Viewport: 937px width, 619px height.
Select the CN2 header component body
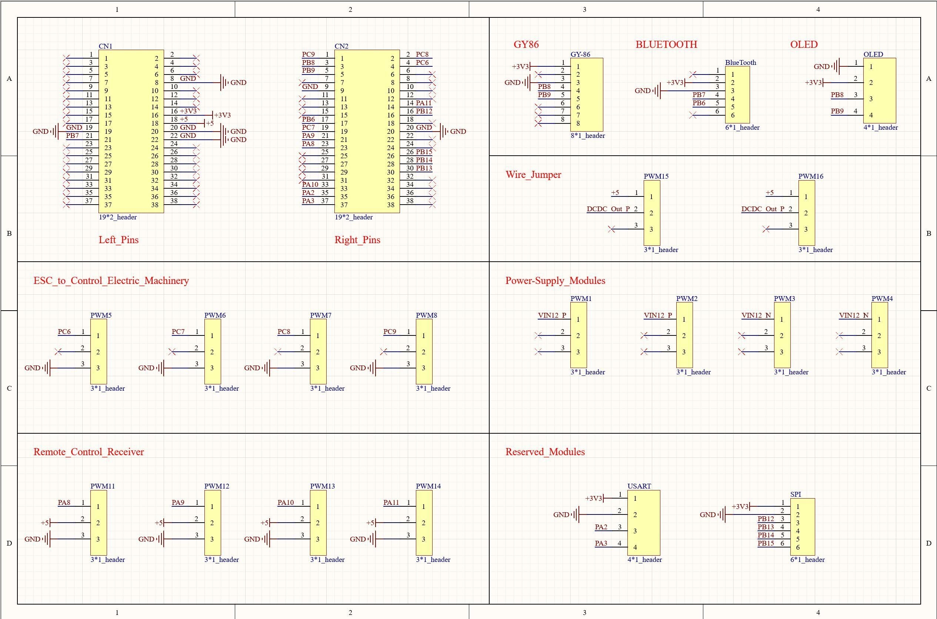pyautogui.click(x=367, y=132)
